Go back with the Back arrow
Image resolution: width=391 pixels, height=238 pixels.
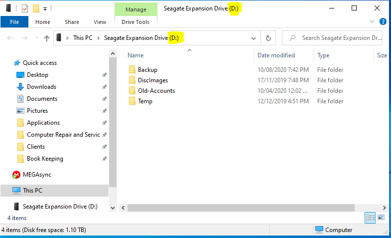pyautogui.click(x=10, y=38)
